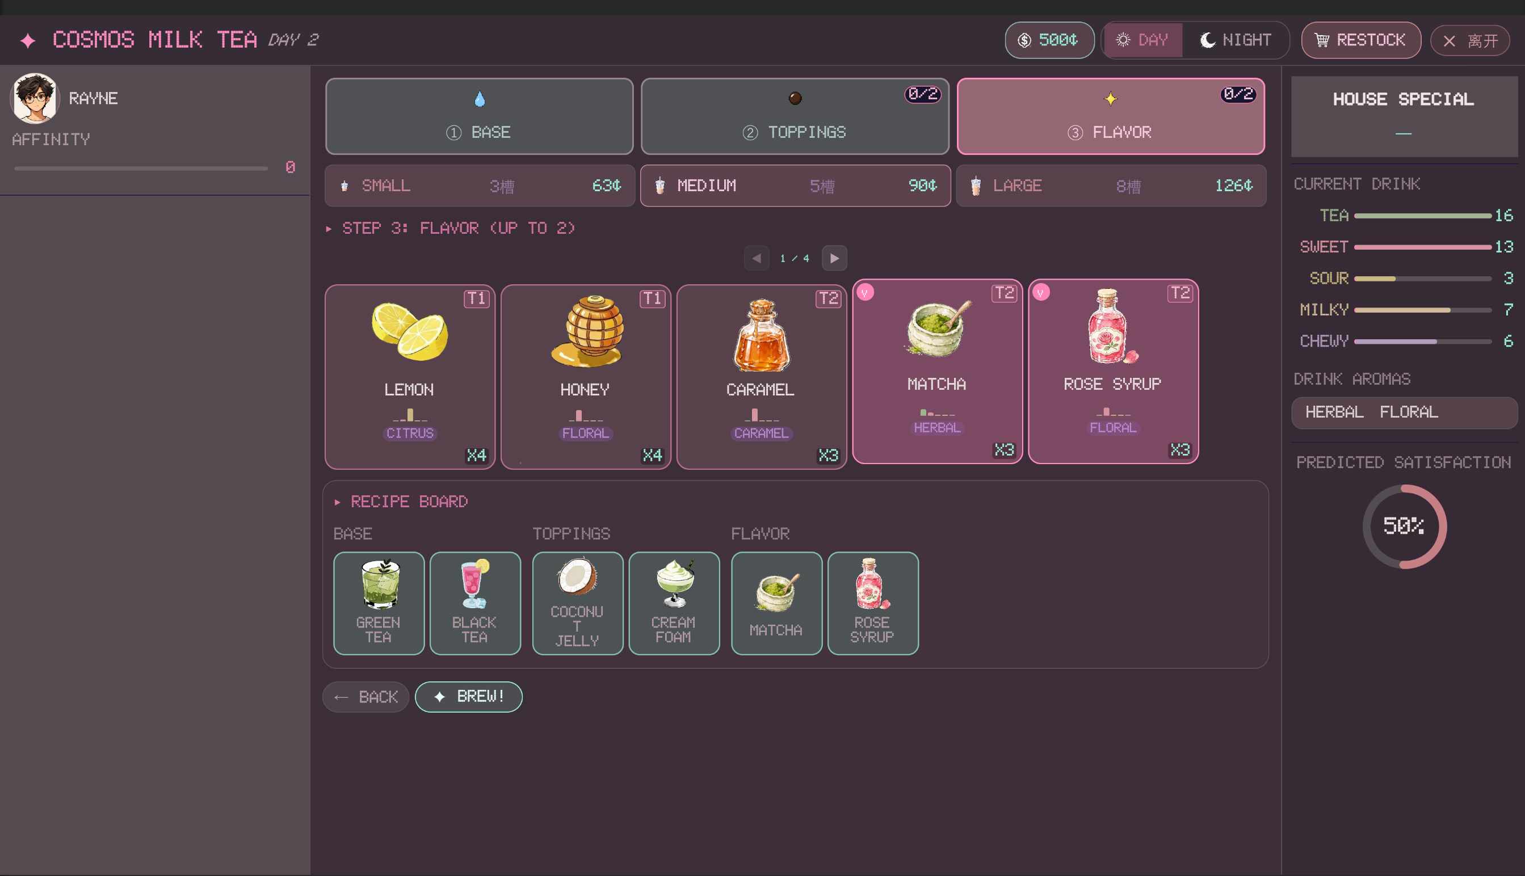Click the Sweet stat bar
This screenshot has width=1525, height=876.
1423,247
